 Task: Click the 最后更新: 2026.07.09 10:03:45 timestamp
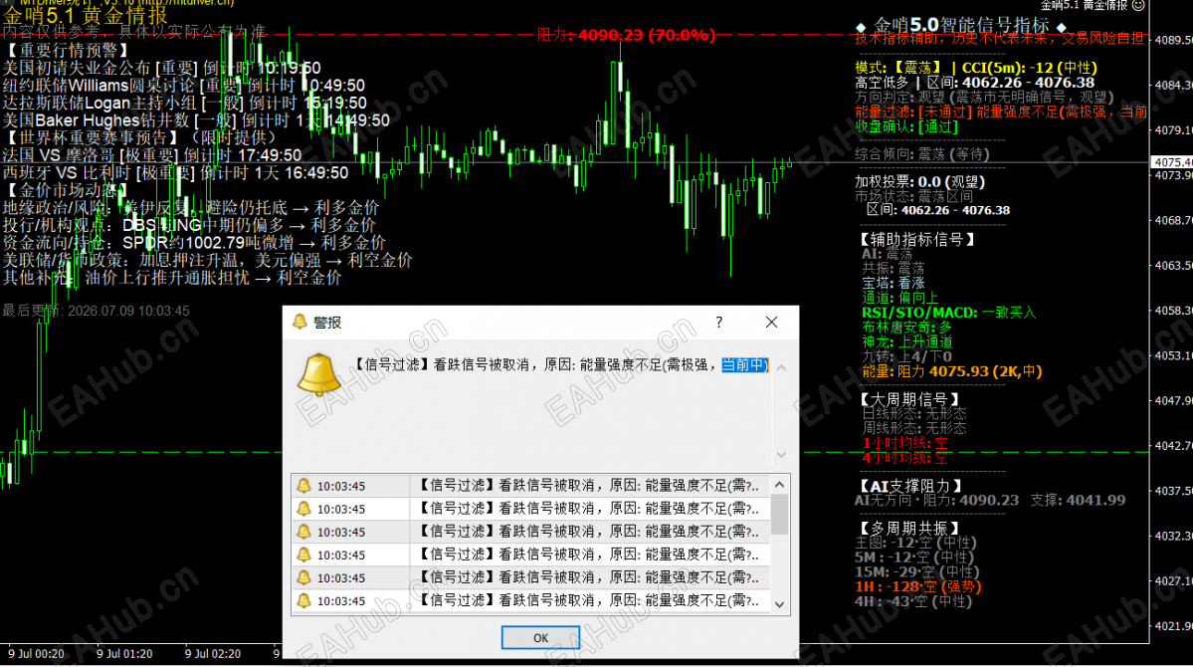[x=96, y=311]
